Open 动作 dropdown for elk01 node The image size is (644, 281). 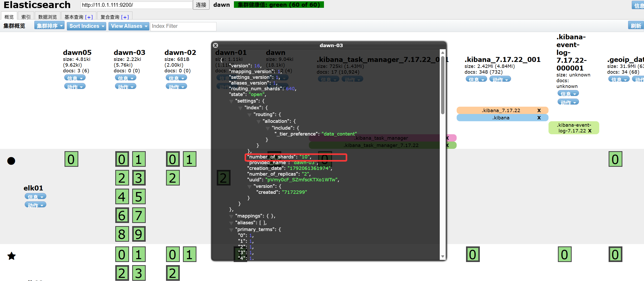click(35, 205)
